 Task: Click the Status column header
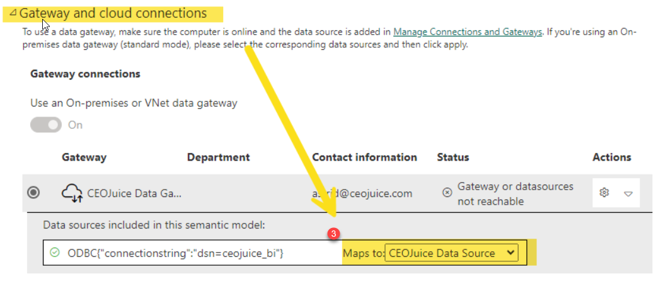pyautogui.click(x=453, y=157)
